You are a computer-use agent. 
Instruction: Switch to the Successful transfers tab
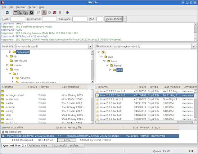[68, 146]
